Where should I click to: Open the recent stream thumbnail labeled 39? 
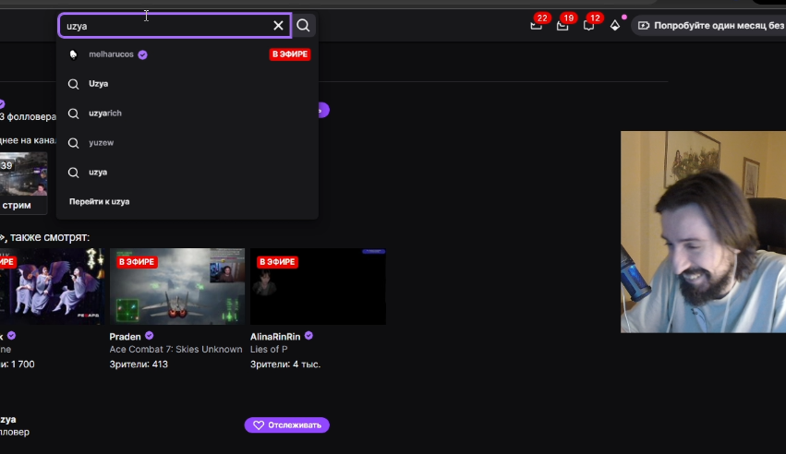pos(24,174)
